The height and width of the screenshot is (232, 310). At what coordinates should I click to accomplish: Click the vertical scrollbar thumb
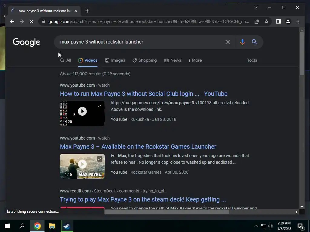tap(302, 54)
